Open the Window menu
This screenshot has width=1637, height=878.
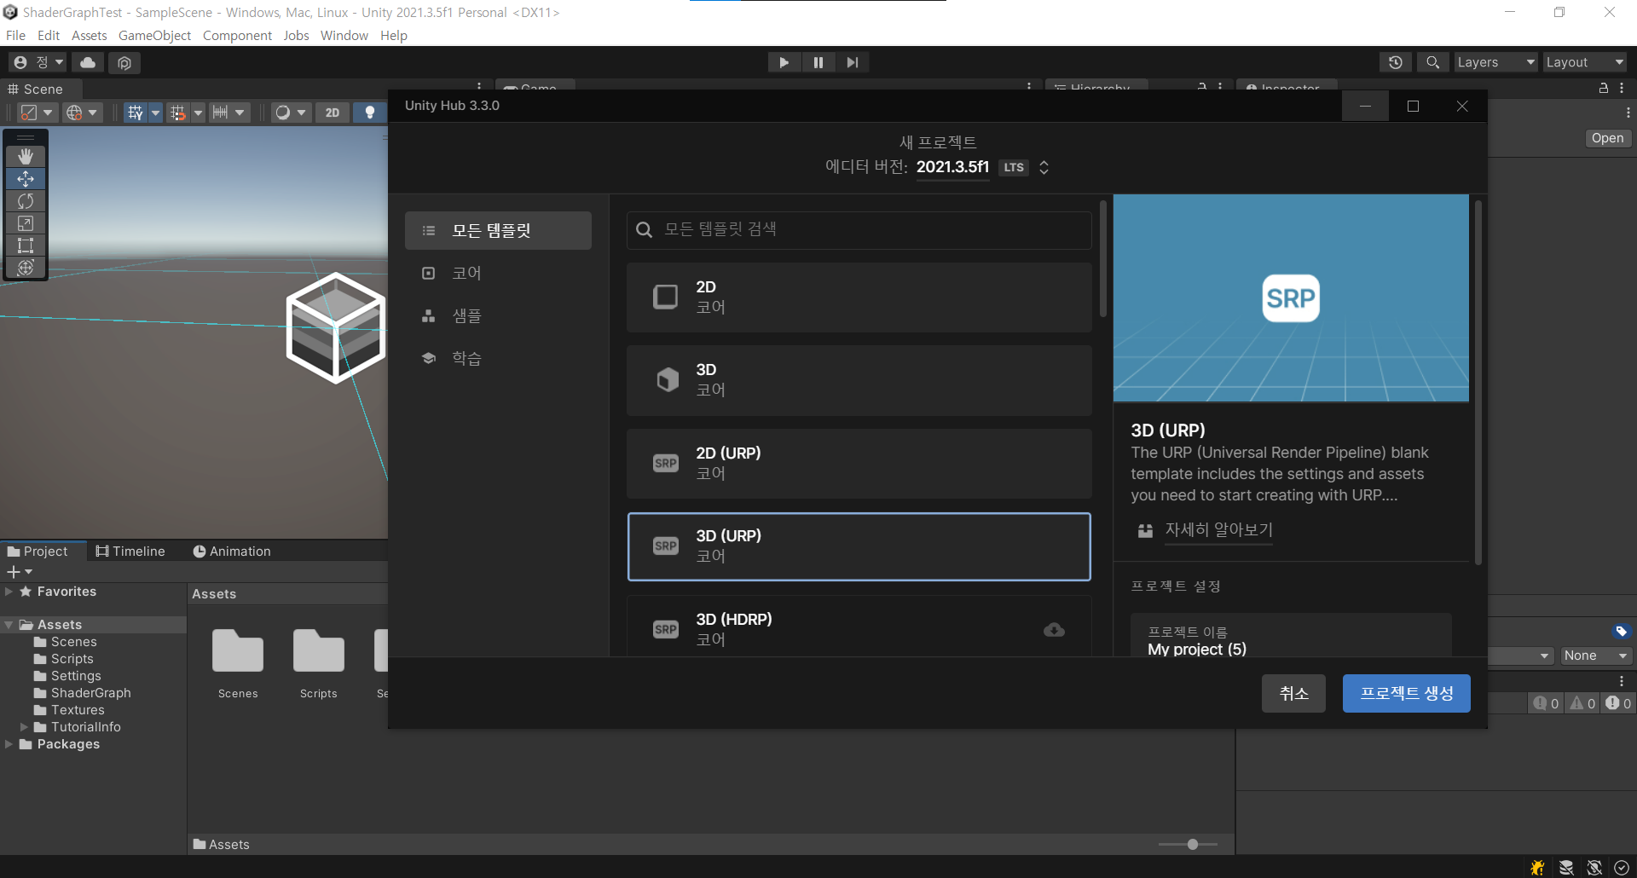tap(344, 35)
